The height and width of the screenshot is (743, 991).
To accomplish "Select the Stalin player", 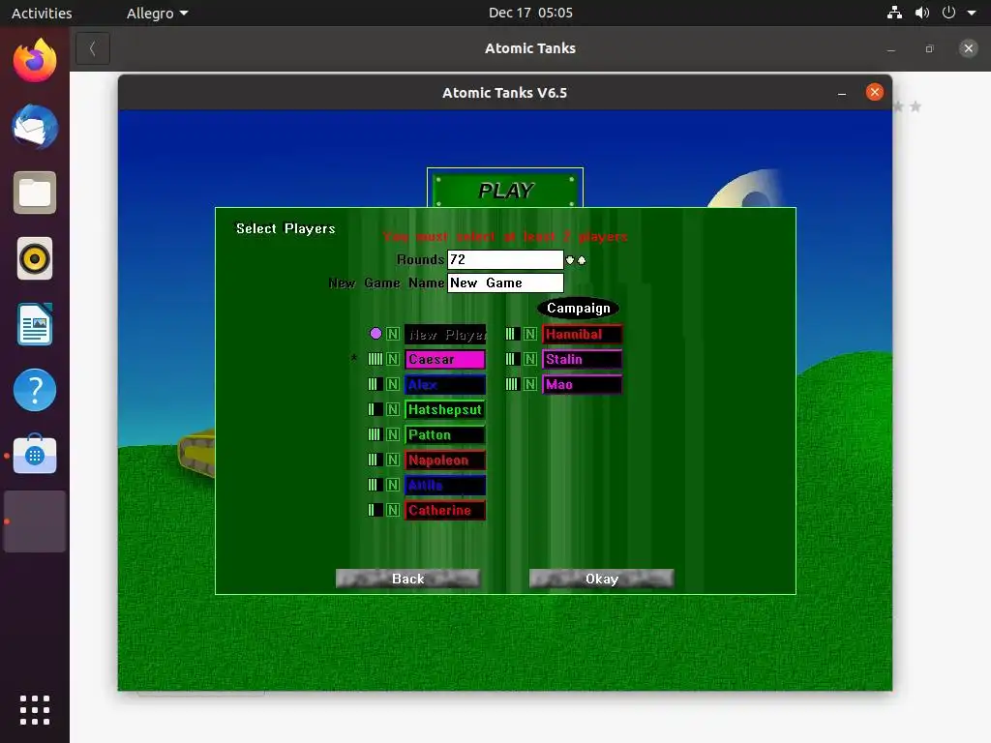I will pos(582,359).
